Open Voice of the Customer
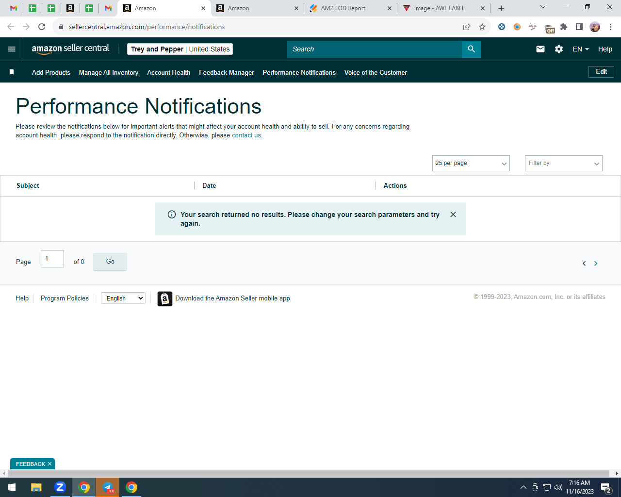The image size is (621, 497). pyautogui.click(x=376, y=72)
